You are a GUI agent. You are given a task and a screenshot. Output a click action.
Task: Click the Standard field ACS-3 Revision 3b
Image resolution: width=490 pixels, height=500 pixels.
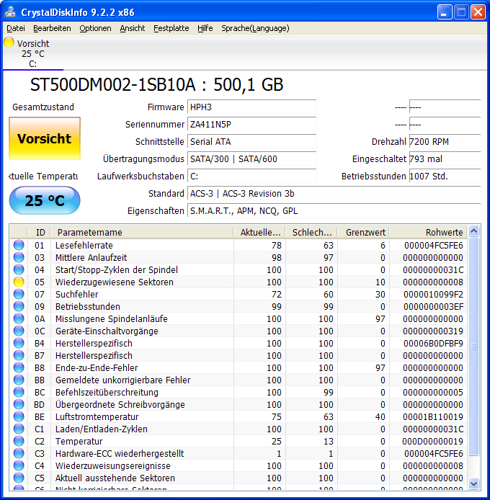[334, 194]
